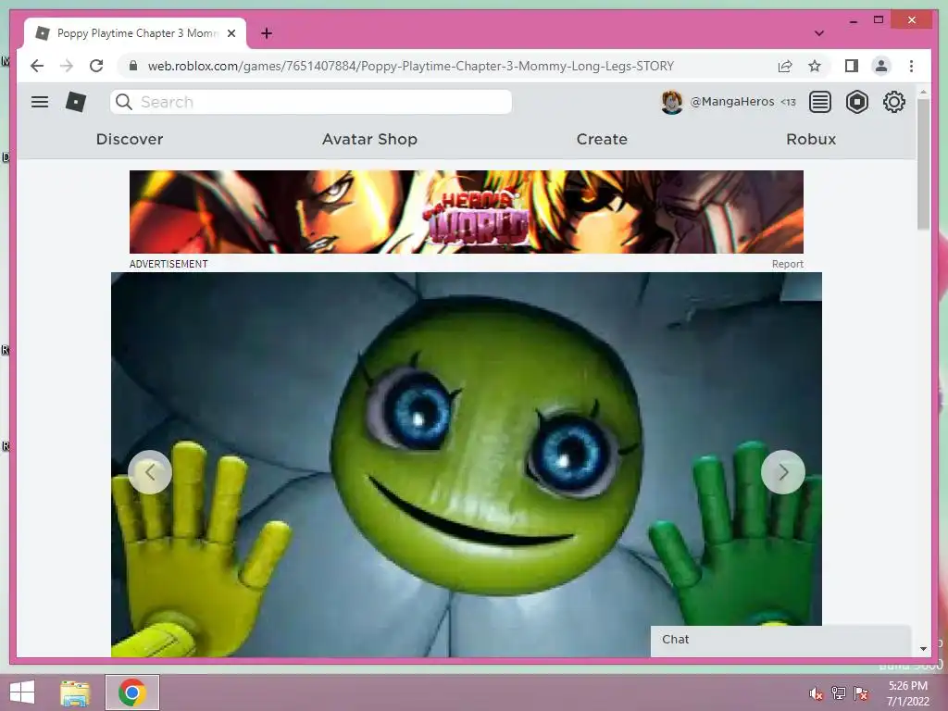Open the Windows Start menu

point(22,692)
